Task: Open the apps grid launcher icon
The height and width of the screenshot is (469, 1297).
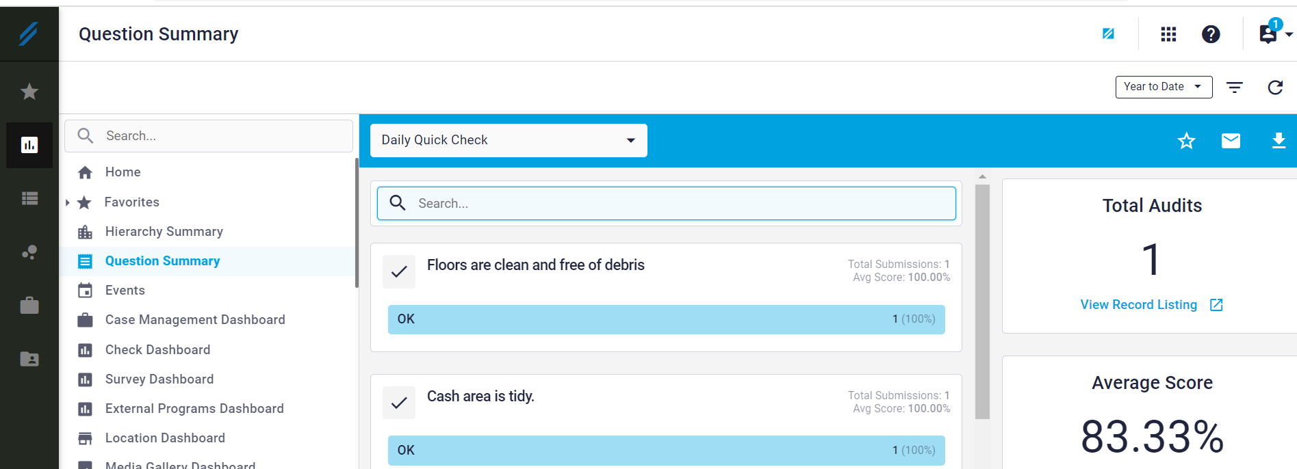Action: click(1168, 34)
